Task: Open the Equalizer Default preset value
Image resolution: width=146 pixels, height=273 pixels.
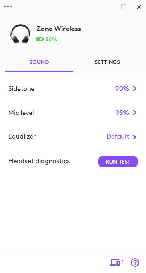Action: pyautogui.click(x=118, y=136)
